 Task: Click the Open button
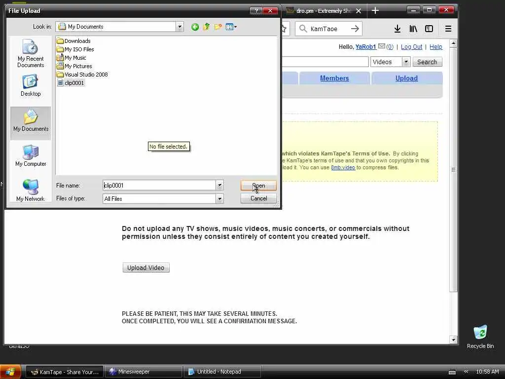[x=258, y=186]
